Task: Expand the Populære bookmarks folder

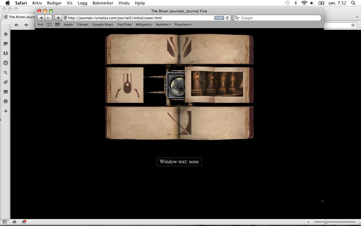Action: 183,25
